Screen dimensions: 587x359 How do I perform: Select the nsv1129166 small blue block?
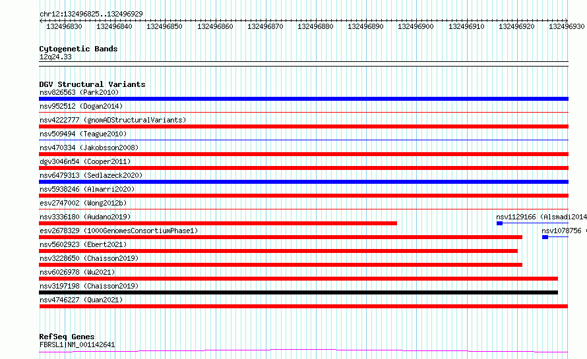(499, 223)
